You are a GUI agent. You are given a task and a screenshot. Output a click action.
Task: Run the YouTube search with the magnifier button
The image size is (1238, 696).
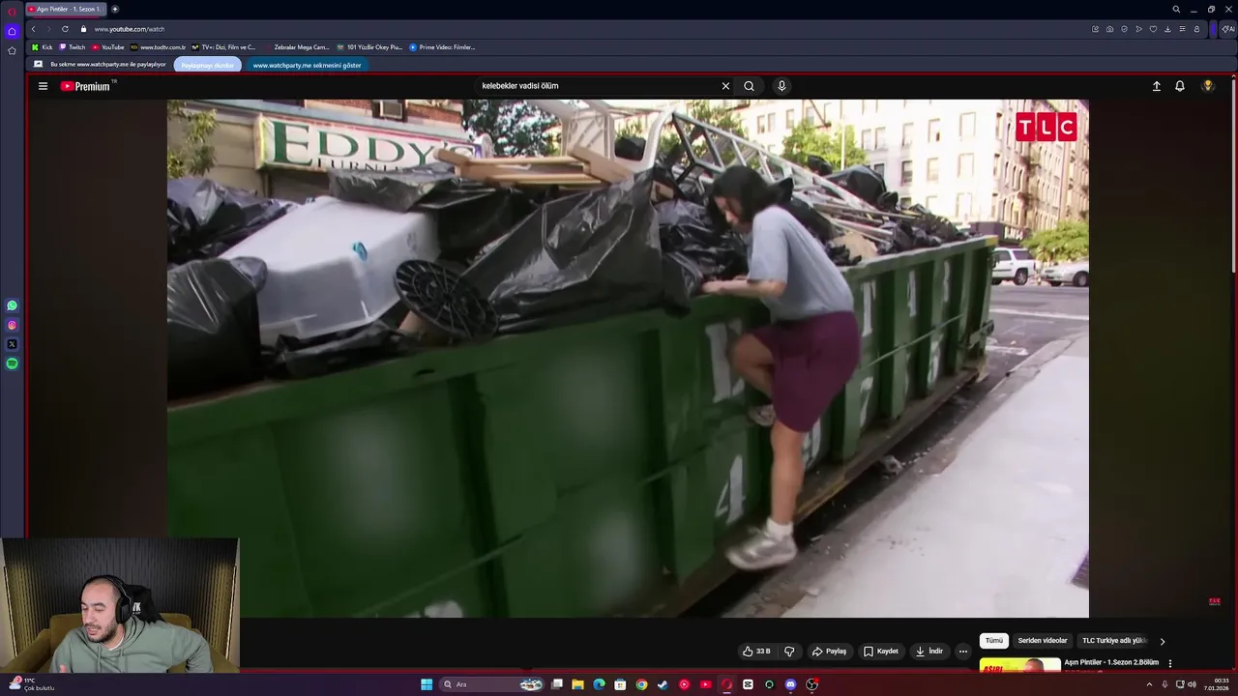click(x=749, y=86)
